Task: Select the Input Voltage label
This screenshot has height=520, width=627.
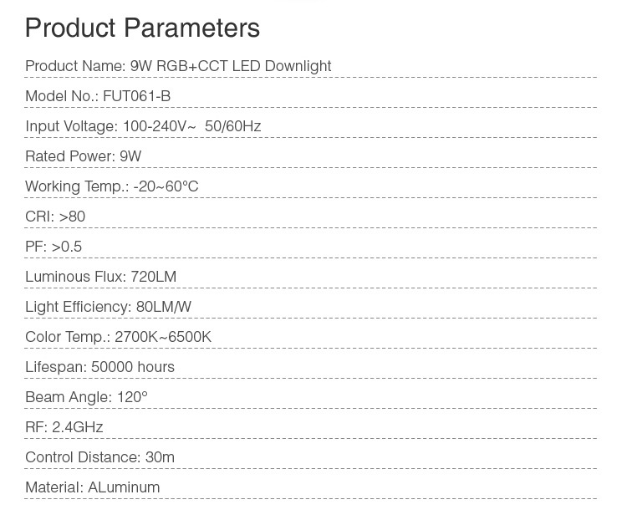Action: [71, 126]
